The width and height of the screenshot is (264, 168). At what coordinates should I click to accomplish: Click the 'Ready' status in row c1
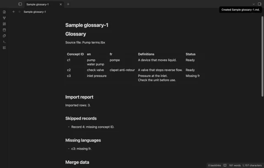[190, 60]
